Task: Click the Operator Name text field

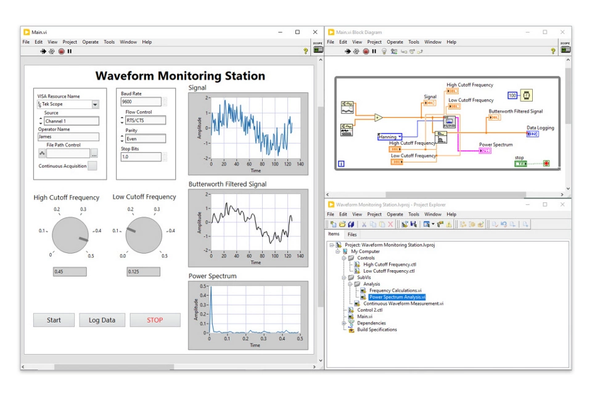Action: (68, 137)
